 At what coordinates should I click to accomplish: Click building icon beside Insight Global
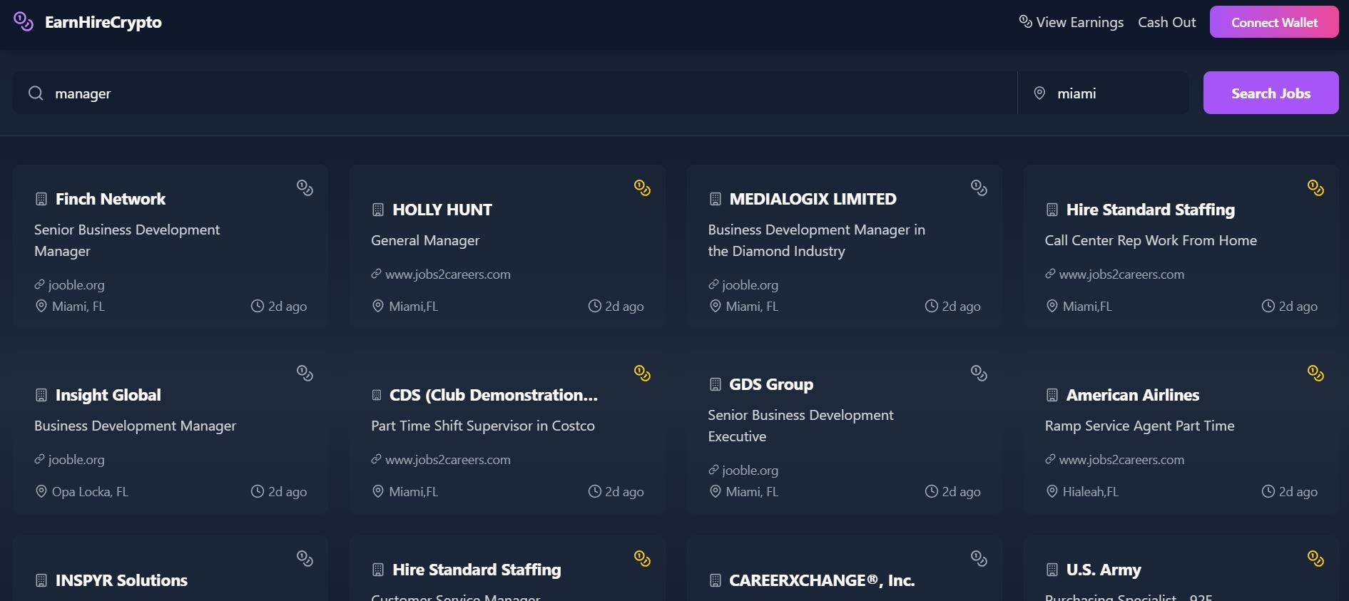41,395
